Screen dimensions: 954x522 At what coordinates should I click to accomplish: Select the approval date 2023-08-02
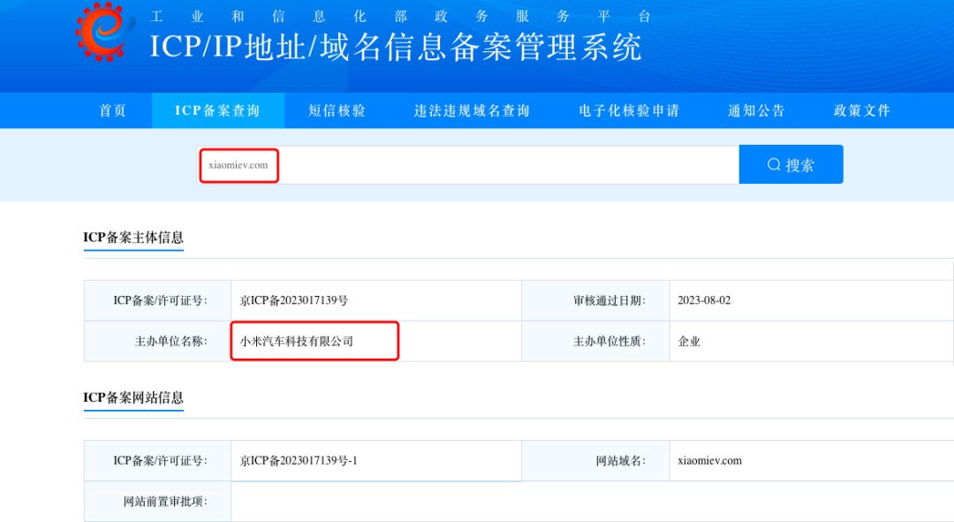pos(704,300)
